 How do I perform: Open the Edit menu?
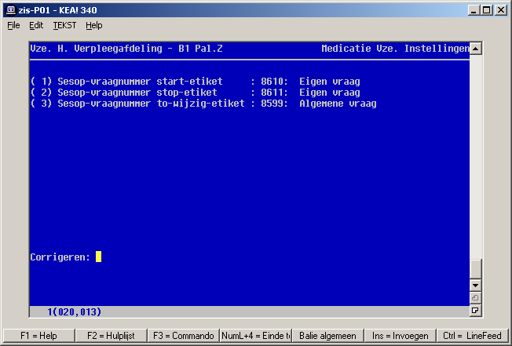coord(36,25)
